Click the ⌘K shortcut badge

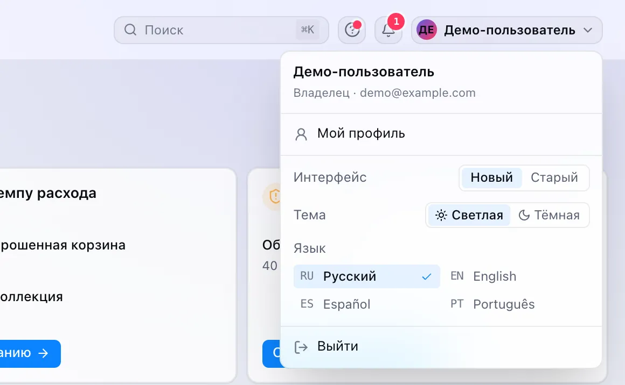(307, 30)
